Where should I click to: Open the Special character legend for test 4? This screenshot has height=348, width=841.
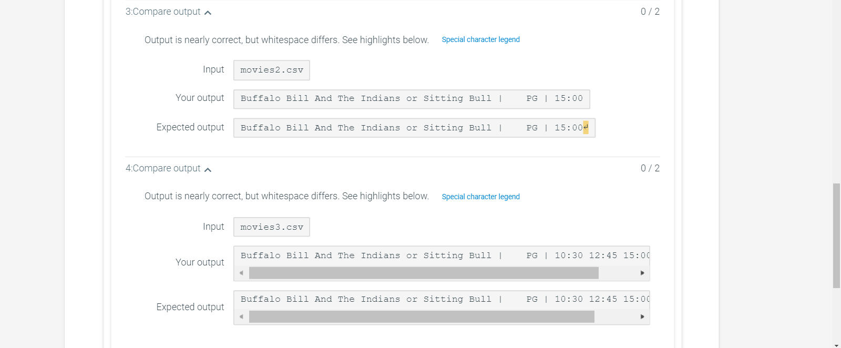coord(480,197)
